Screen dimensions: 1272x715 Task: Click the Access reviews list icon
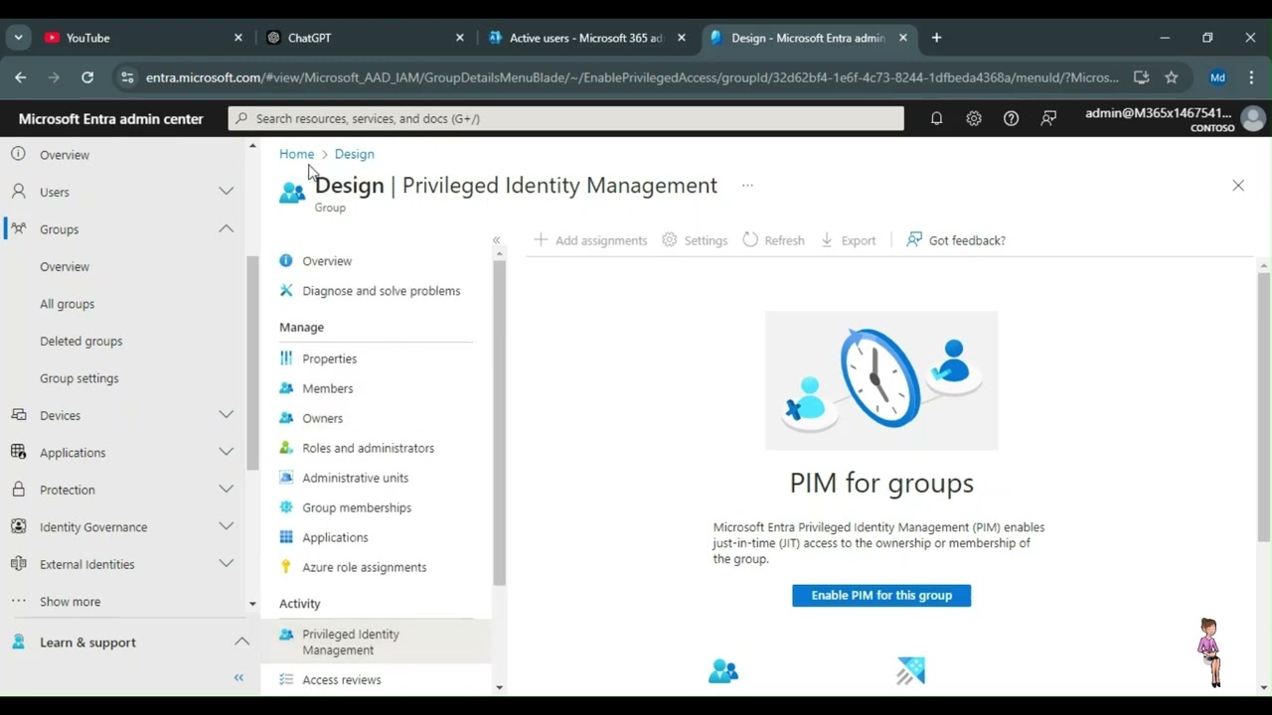click(x=286, y=679)
